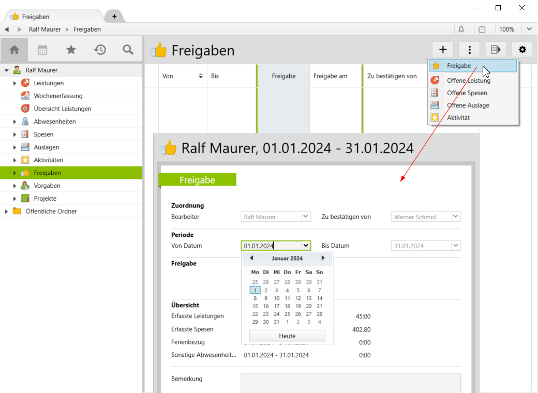Screen dimensions: 538x393
Task: Show the history clock icon tab
Action: point(100,50)
